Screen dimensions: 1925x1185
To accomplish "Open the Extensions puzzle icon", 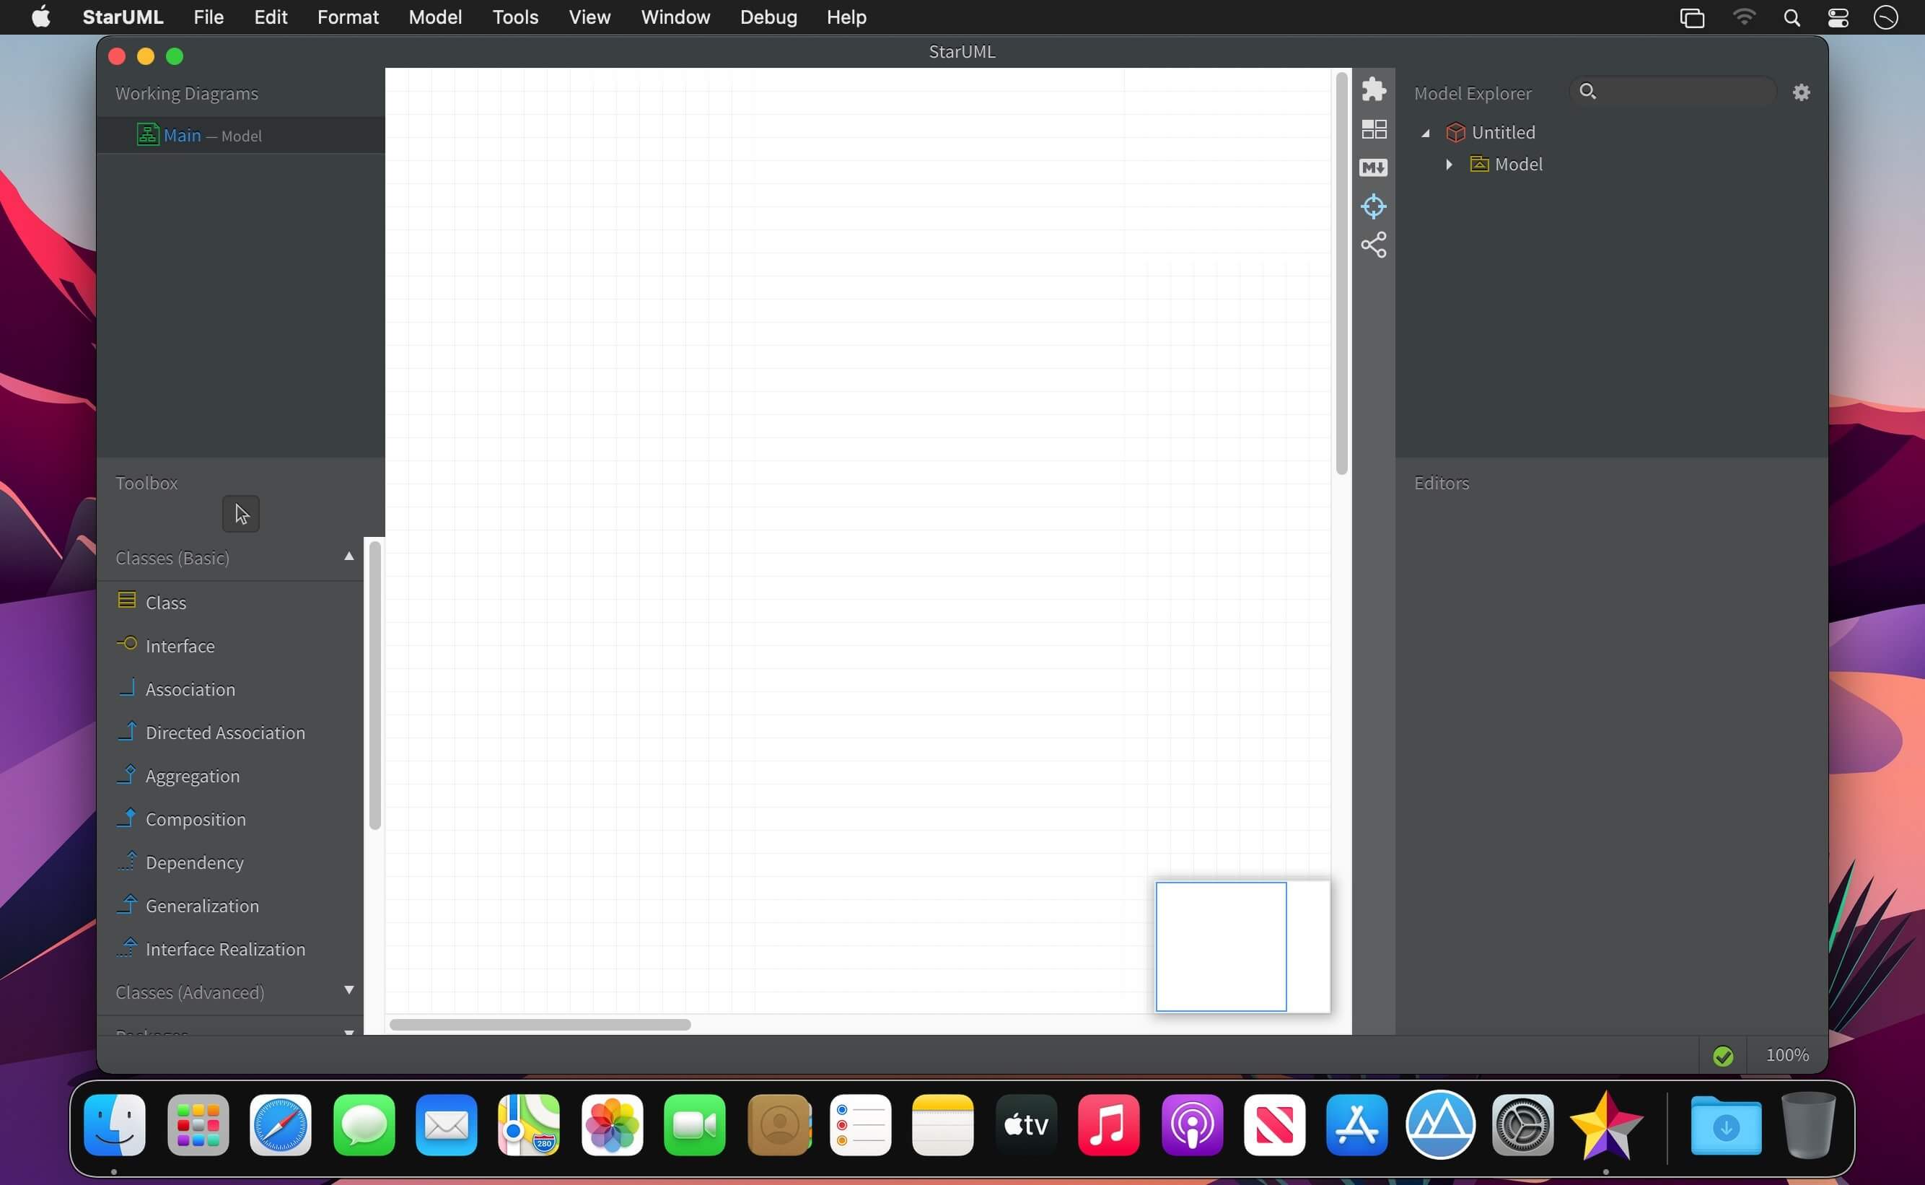I will tap(1374, 89).
